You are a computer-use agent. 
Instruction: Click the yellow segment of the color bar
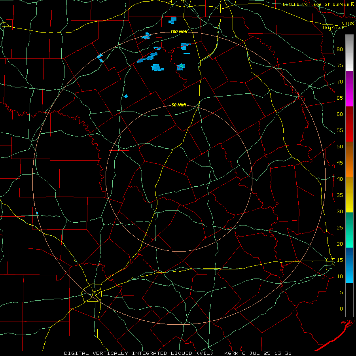349,195
